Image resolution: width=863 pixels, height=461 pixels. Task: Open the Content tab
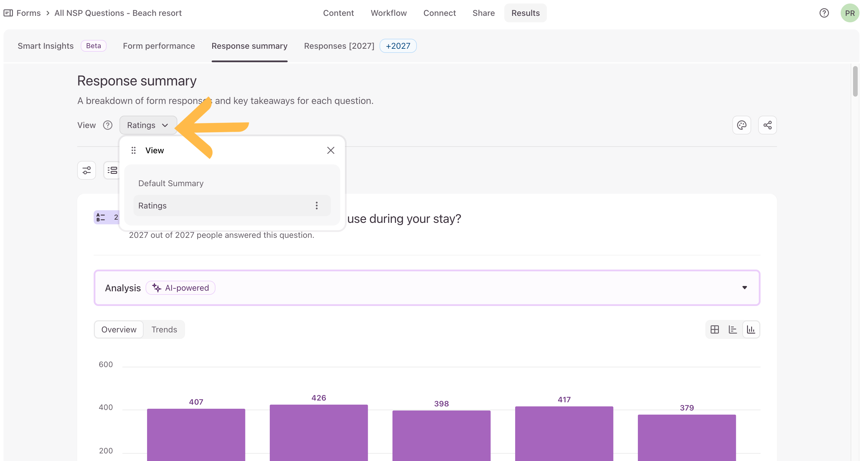pos(338,13)
